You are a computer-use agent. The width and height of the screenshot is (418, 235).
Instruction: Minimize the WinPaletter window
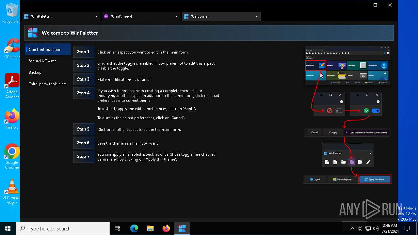361,5
